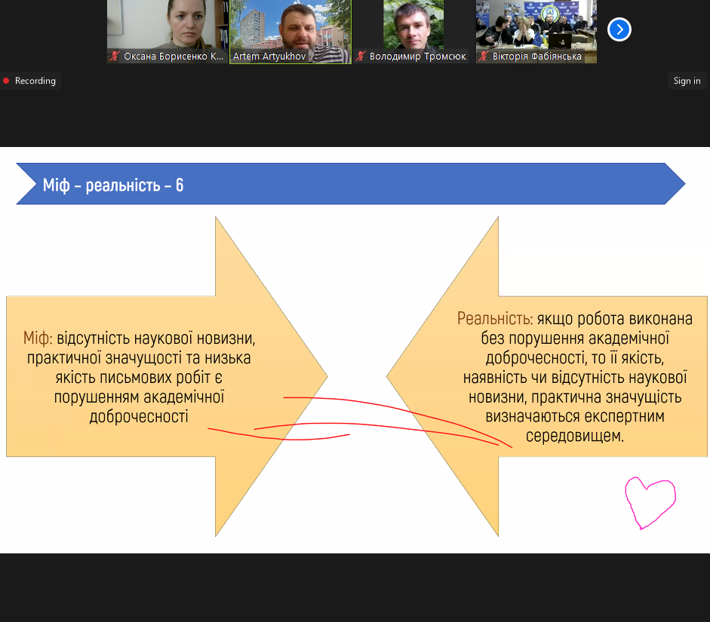Select Володимир Тромсюк's video thumbnail
Screen dimensions: 710x622
click(413, 25)
